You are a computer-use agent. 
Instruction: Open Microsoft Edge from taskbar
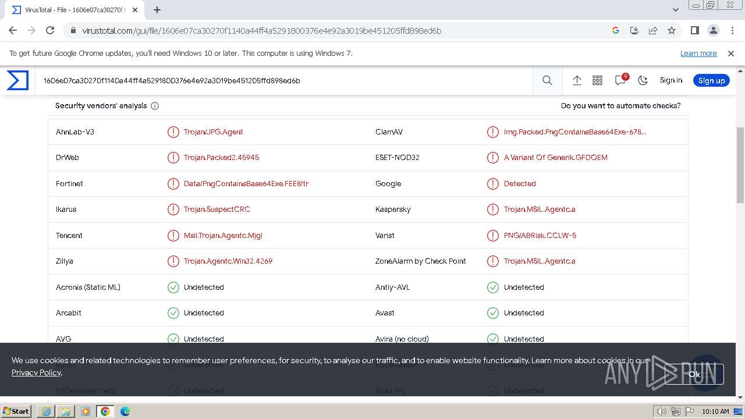(x=125, y=411)
